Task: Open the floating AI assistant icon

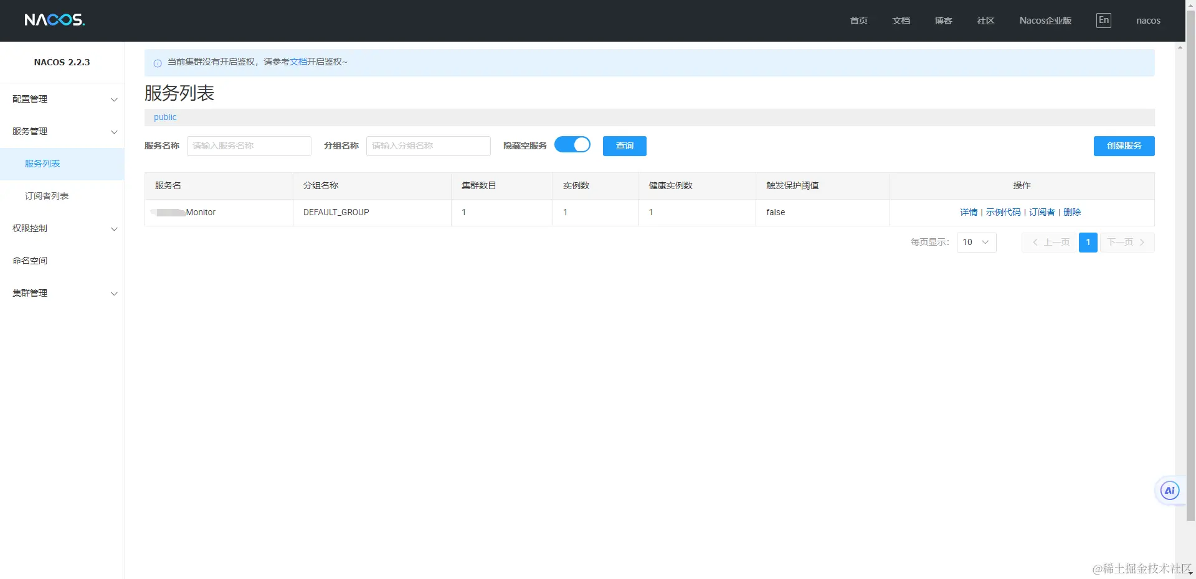Action: (x=1169, y=491)
